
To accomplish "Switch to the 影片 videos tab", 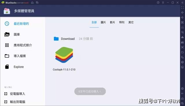I will click(x=112, y=22).
